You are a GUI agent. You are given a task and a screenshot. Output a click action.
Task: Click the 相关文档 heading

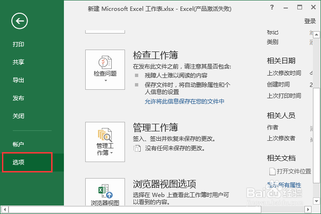point(281,158)
